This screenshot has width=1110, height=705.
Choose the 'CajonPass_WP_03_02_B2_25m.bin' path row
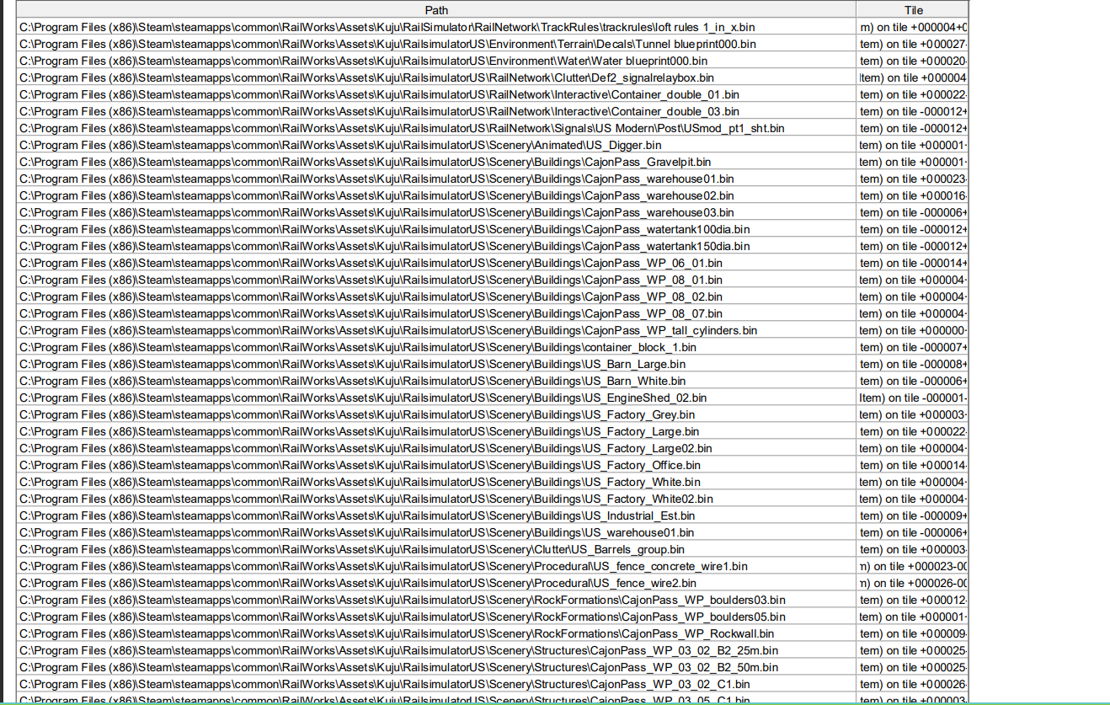pyautogui.click(x=436, y=650)
